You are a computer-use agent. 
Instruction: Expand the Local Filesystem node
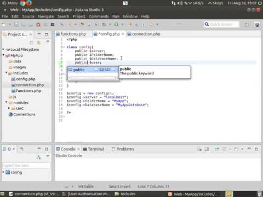[3, 49]
